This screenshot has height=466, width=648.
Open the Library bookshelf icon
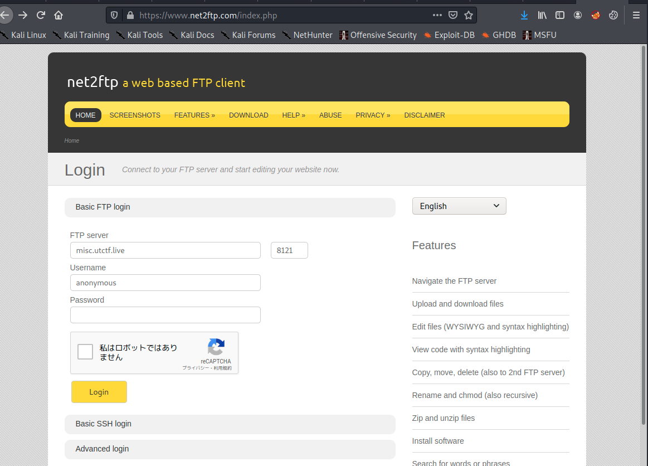(542, 15)
